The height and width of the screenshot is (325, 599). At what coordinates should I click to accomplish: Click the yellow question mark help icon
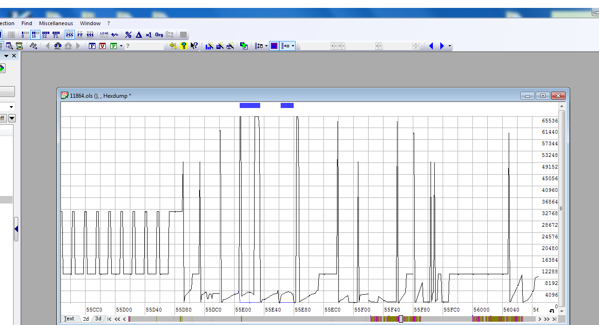pos(184,46)
